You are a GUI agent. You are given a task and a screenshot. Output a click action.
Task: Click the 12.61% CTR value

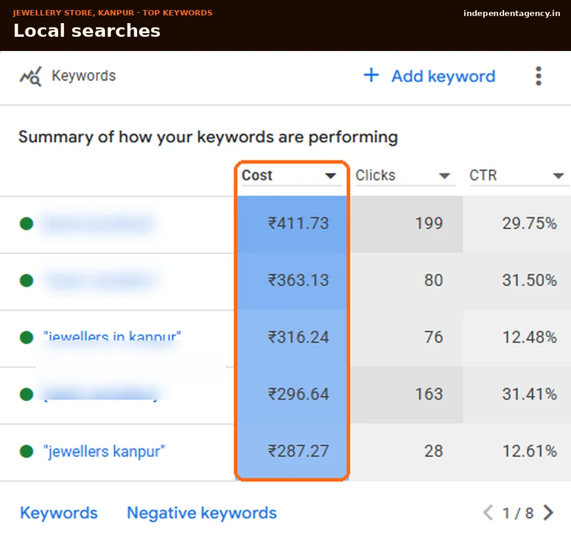[x=529, y=451]
